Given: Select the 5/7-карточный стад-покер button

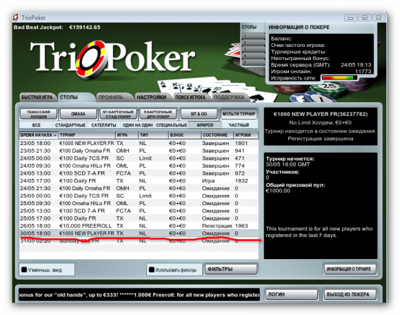Looking at the screenshot, I should click(x=118, y=114).
